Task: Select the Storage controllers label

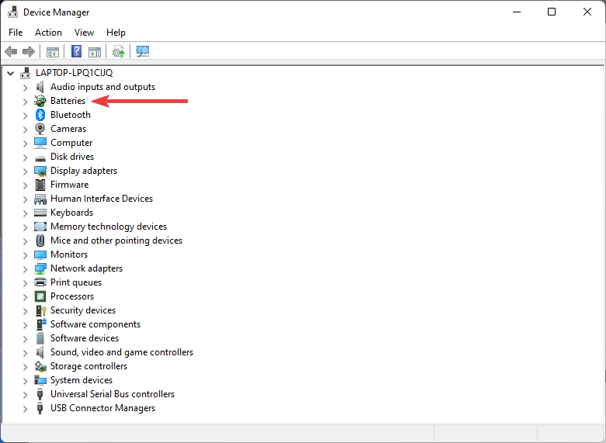Action: click(x=89, y=366)
